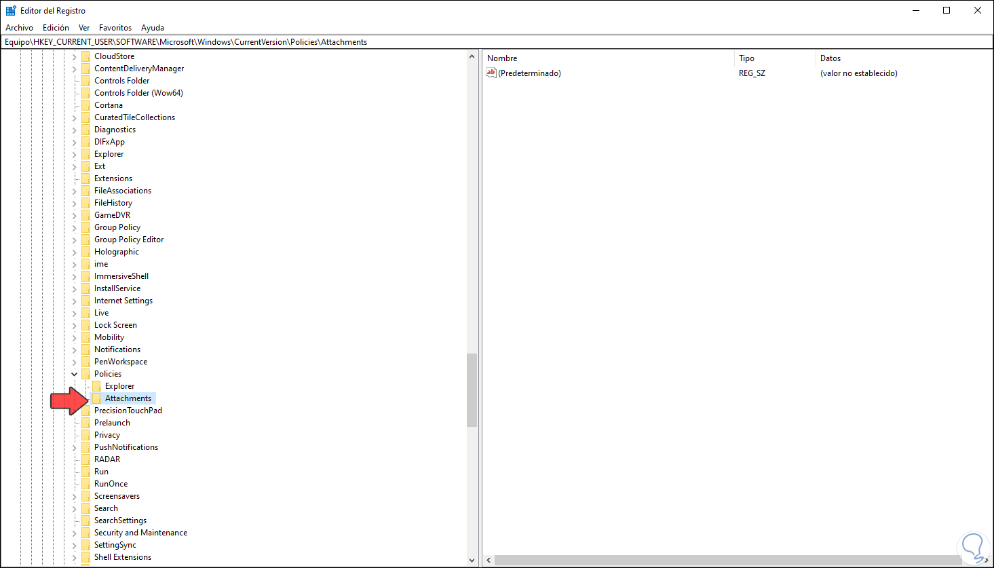Image resolution: width=994 pixels, height=568 pixels.
Task: Expand the ContentDeliveryManager key
Action: (x=75, y=69)
